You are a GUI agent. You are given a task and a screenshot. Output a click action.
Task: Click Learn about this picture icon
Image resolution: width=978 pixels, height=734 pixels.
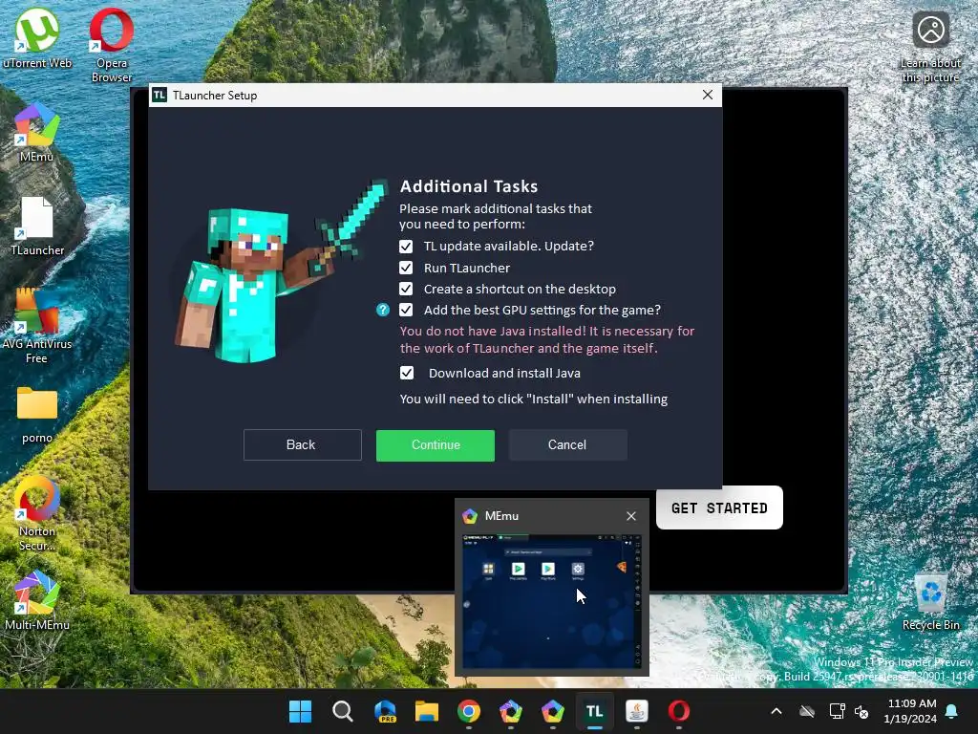pos(930,48)
